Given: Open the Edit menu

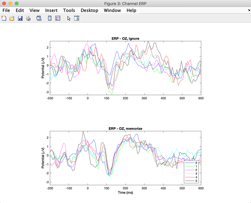Looking at the screenshot, I should 20,10.
